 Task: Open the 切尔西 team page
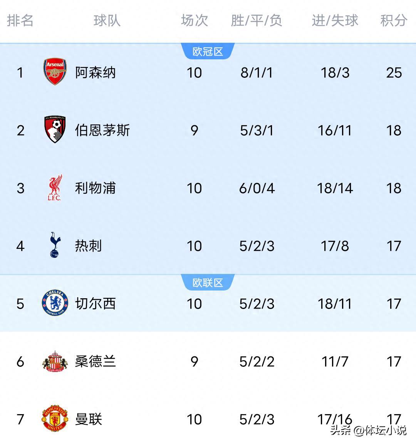tap(95, 304)
